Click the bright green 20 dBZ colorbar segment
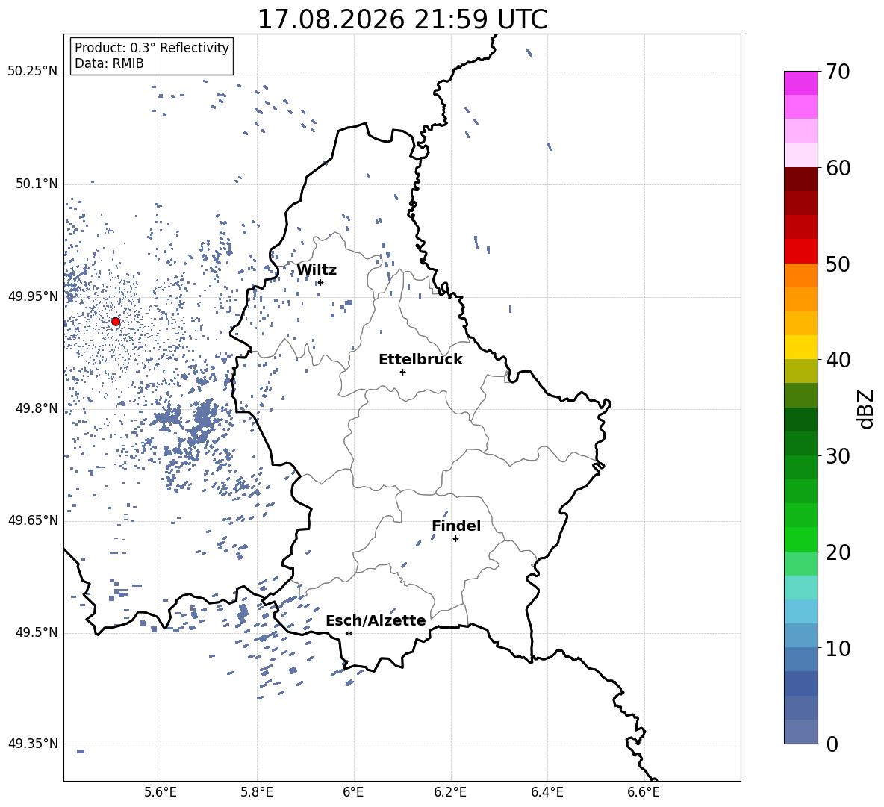This screenshot has width=884, height=807. tap(800, 539)
